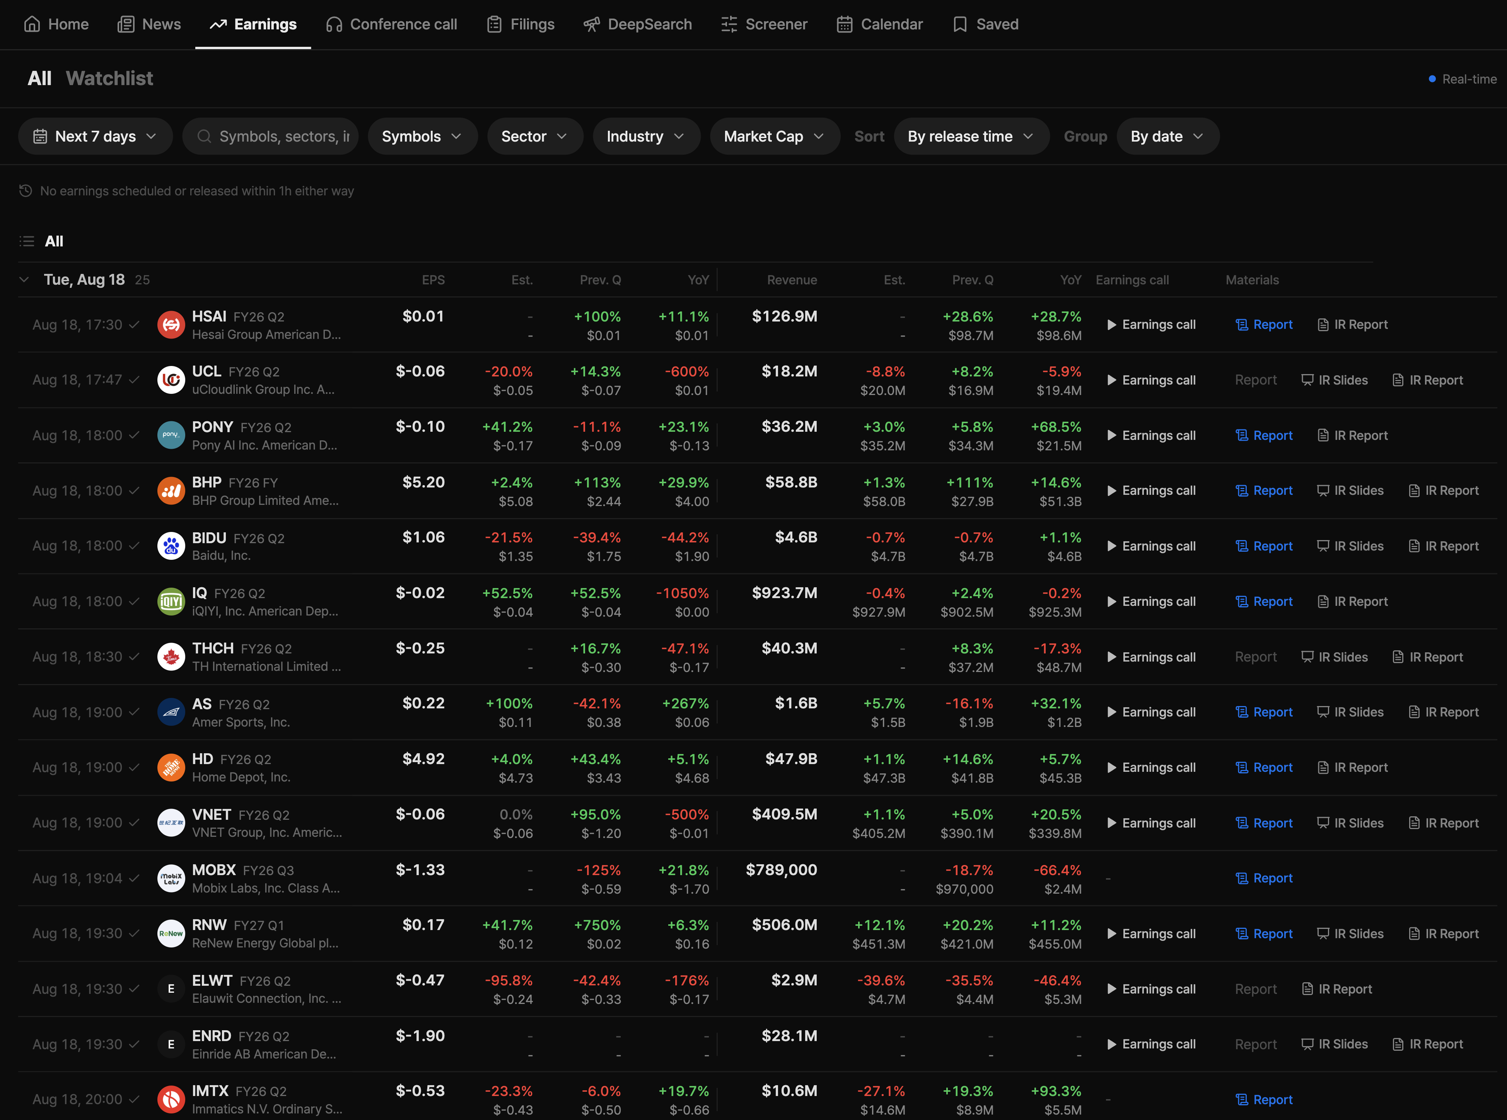Open the Market Cap filter dropdown
The width and height of the screenshot is (1507, 1120).
(775, 136)
